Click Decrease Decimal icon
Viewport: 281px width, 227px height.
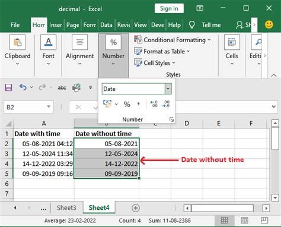click(166, 104)
